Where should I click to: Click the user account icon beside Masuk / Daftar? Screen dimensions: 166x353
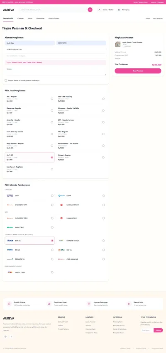(x=99, y=10)
